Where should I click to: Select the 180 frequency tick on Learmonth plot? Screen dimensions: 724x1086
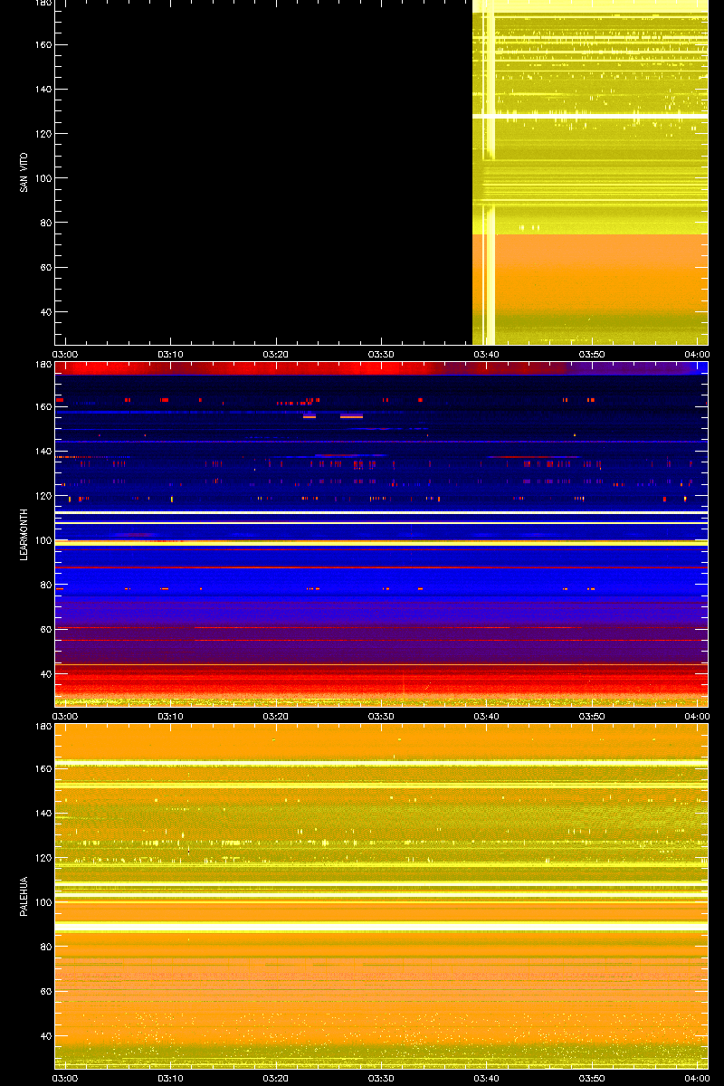click(x=43, y=364)
